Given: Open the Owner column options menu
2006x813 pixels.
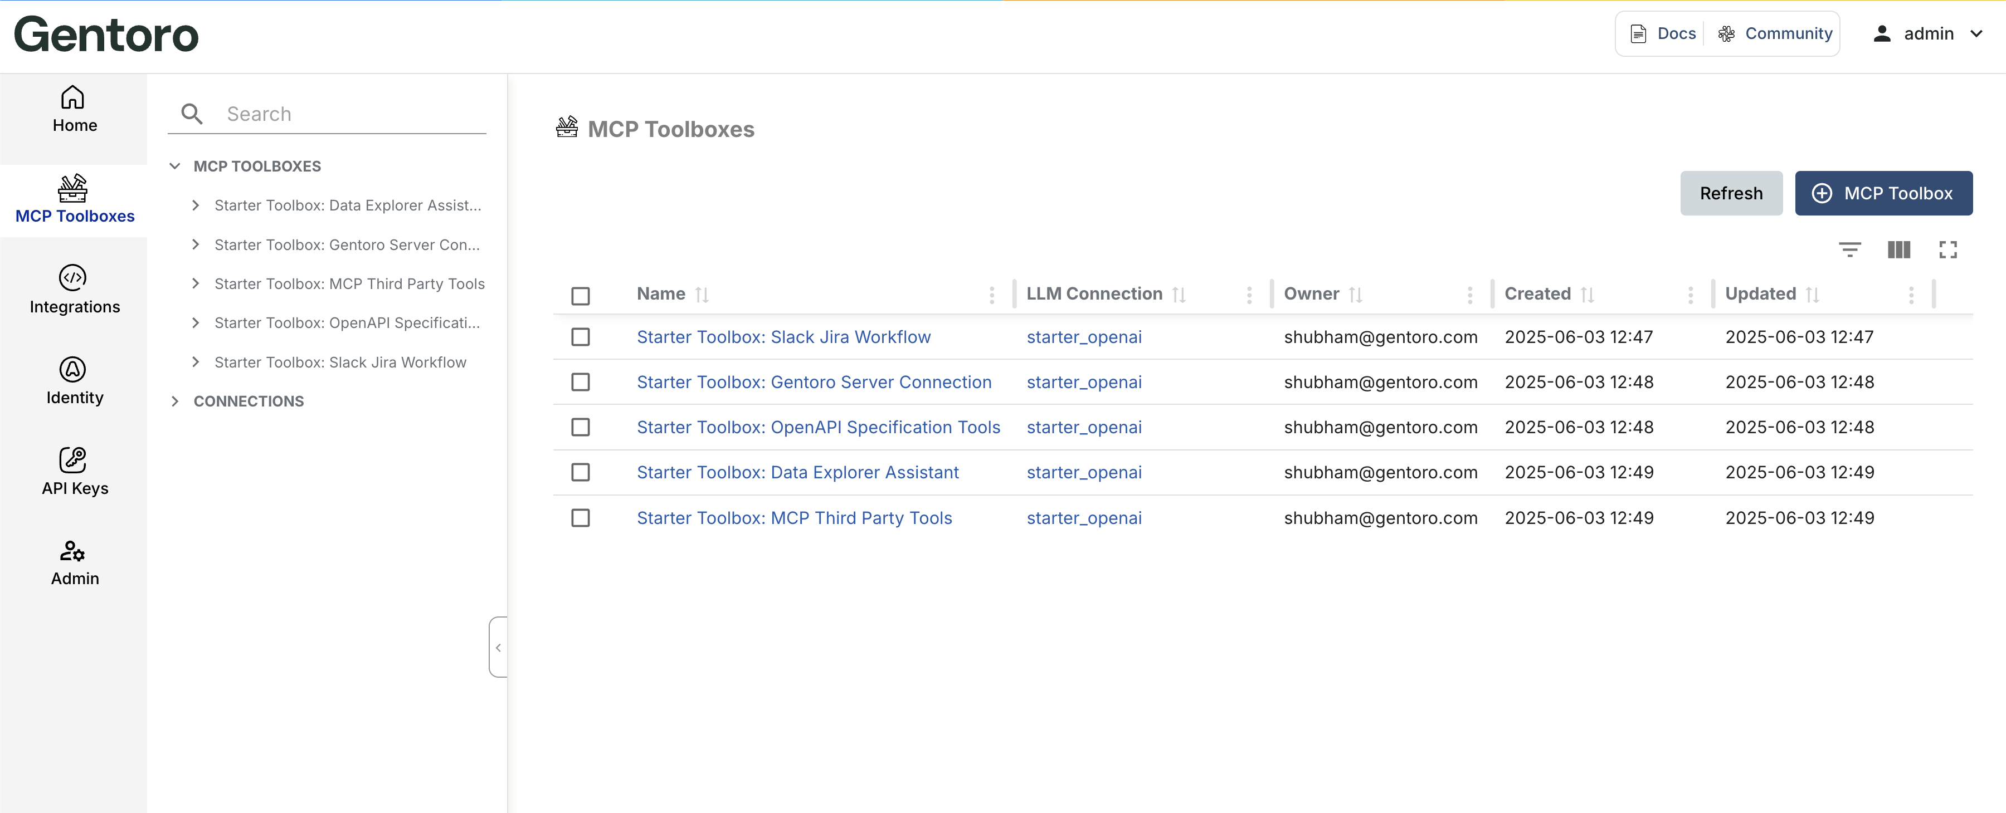Looking at the screenshot, I should [1469, 295].
